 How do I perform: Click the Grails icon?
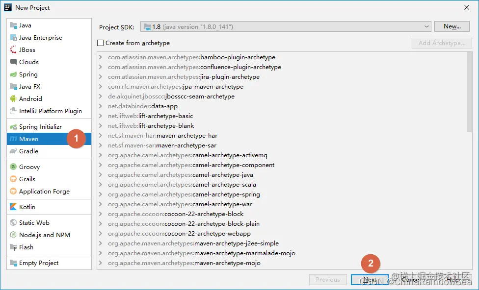13,179
